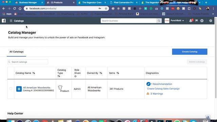Click the Search business field
This screenshot has height=122, width=217.
129,21
